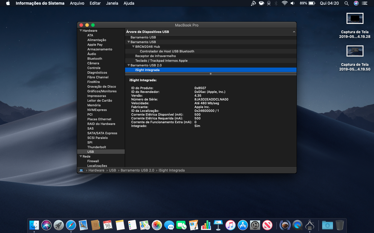
Task: Select Thunderbolt in the sidebar list
Action: point(97,147)
